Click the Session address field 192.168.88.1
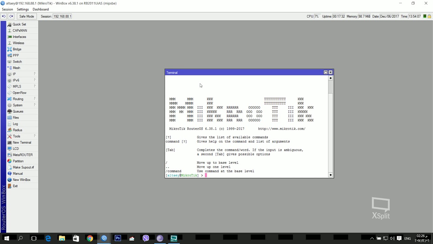Image resolution: width=433 pixels, height=244 pixels. (62, 16)
